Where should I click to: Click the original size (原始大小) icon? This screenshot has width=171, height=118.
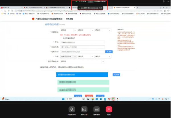[x=84, y=109]
